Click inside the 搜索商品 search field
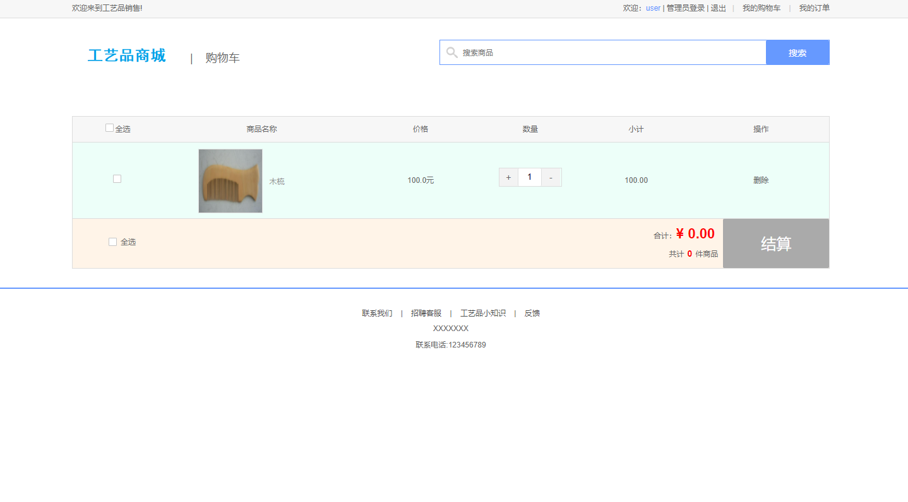The height and width of the screenshot is (502, 908). (568, 52)
